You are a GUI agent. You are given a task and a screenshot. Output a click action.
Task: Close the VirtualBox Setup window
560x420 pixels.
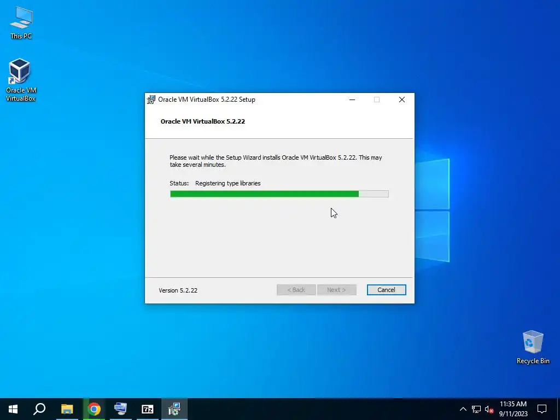coord(402,100)
